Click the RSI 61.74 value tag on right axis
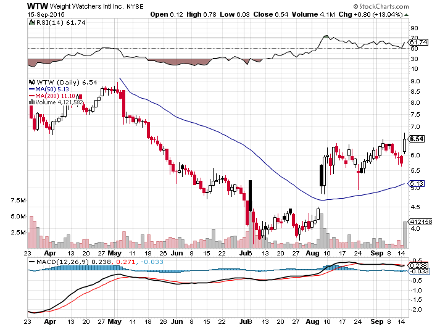Viewport: 432px width, 327px height. 418,43
